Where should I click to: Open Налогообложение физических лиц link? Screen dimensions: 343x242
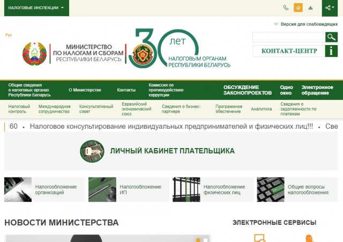224,189
